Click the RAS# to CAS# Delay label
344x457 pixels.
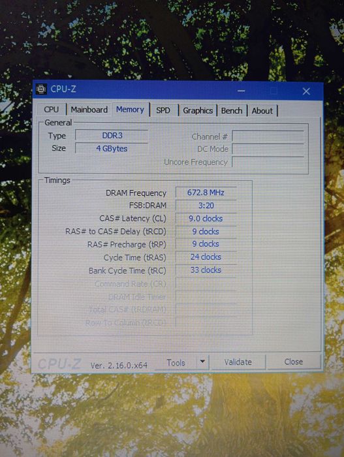(116, 231)
